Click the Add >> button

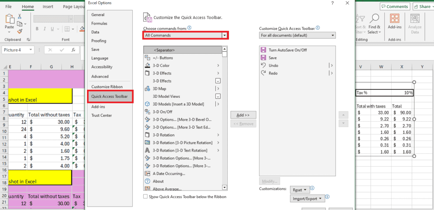point(243,115)
